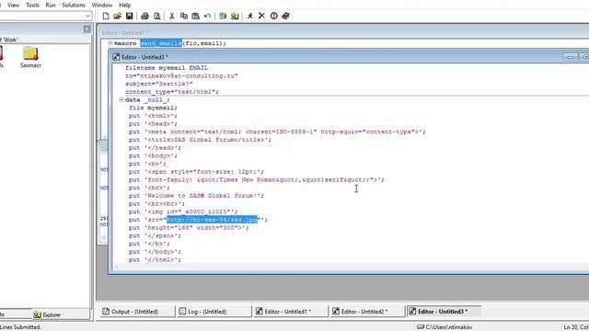Click the Help book icon
The image size is (589, 331).
pyautogui.click(x=286, y=16)
